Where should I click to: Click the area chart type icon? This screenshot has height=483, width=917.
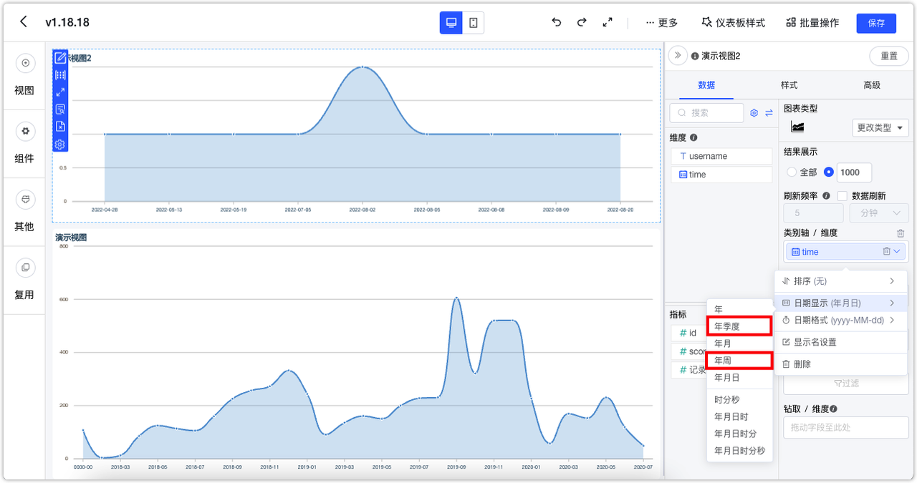tap(797, 127)
